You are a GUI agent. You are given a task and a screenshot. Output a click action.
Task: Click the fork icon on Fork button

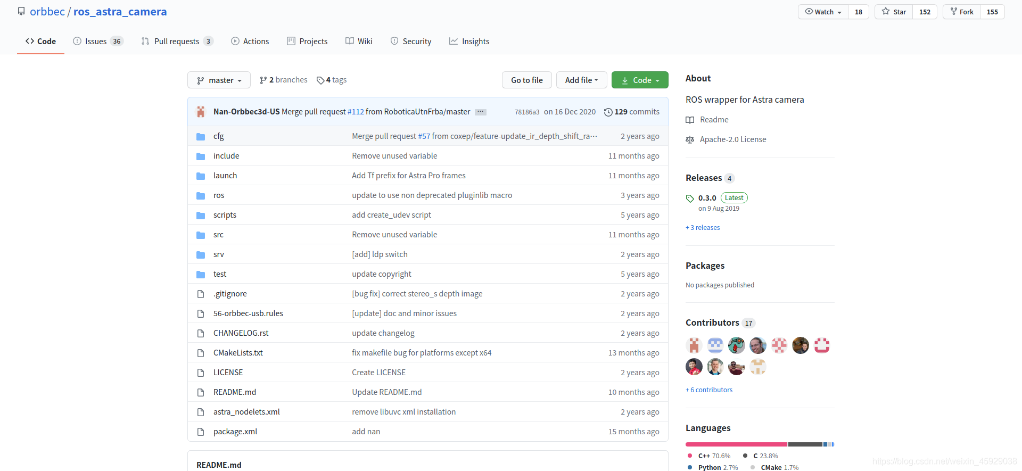pos(954,11)
